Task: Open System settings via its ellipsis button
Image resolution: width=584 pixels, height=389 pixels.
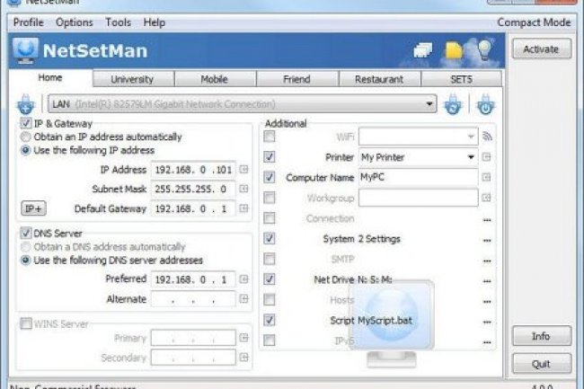Action: 487,240
